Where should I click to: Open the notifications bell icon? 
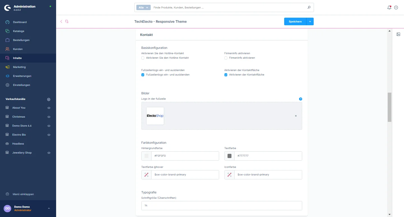(x=389, y=8)
